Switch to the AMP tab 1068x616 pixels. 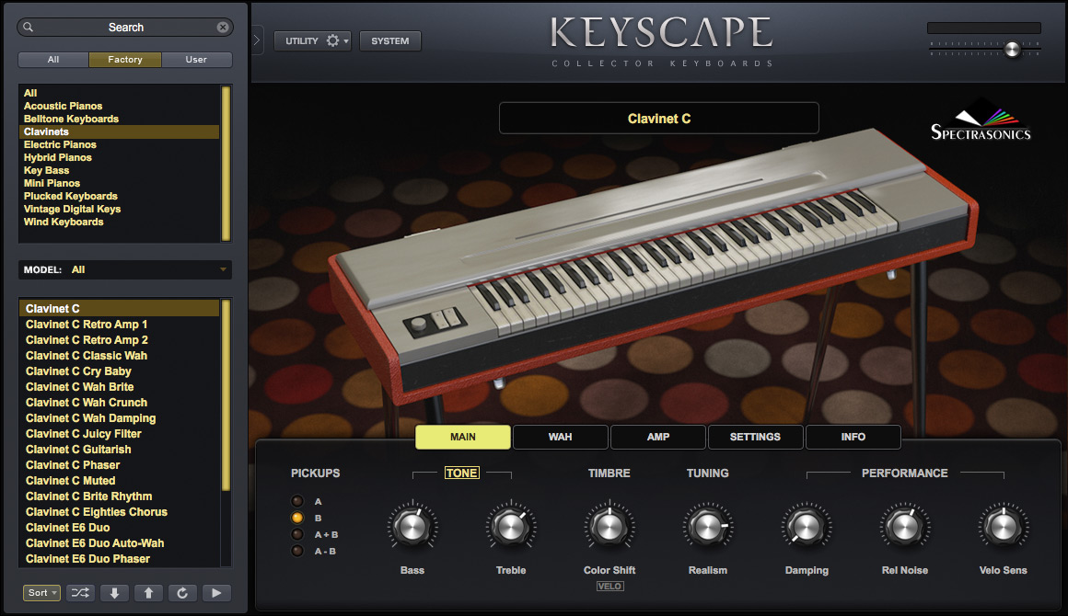(658, 437)
